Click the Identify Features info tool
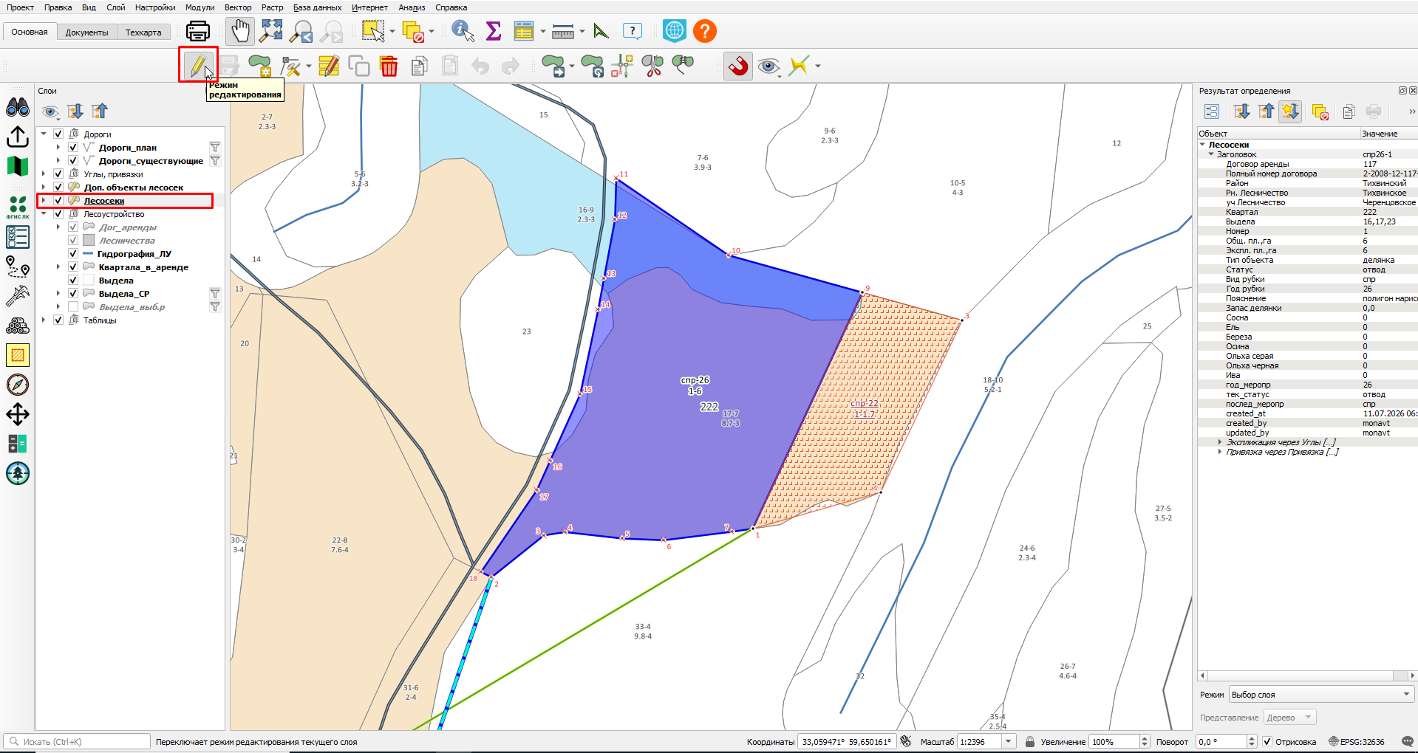 (x=463, y=31)
